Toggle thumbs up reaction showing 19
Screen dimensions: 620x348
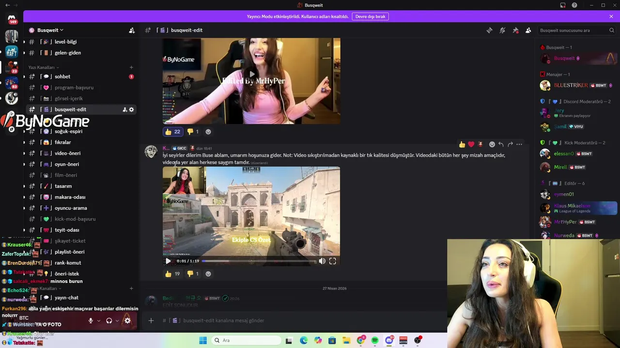[173, 274]
